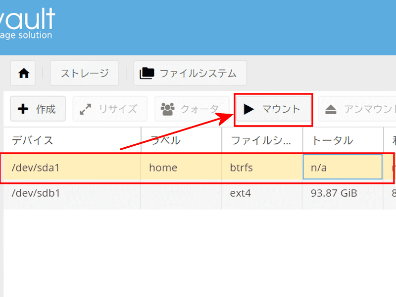Click the folder icon beside ファイルシステム

147,73
